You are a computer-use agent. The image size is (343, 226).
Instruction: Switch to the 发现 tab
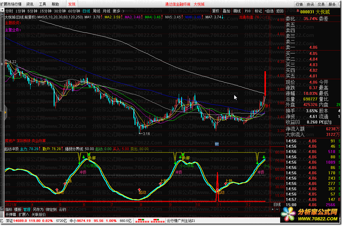pos(72,4)
